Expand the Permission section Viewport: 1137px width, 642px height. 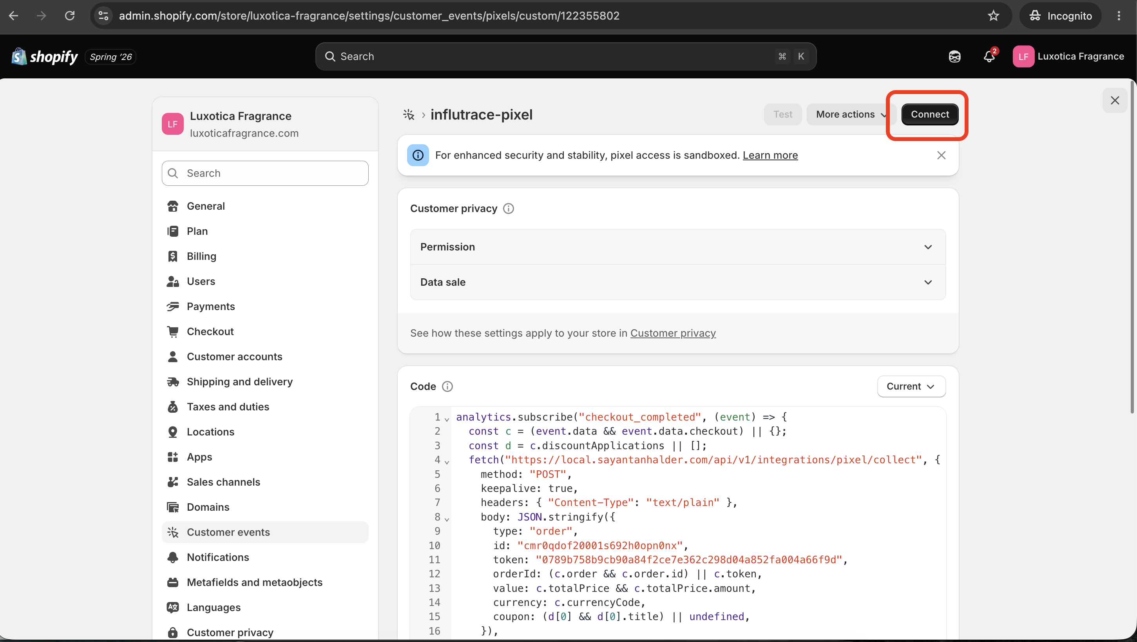tap(677, 247)
